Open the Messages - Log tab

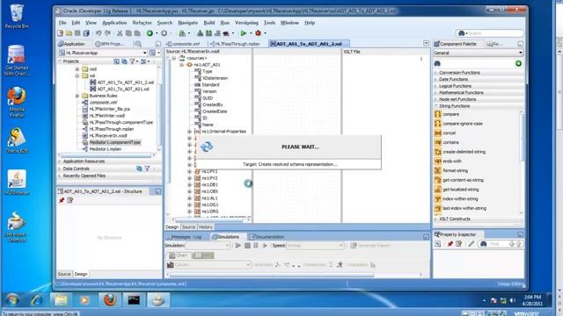coord(186,237)
